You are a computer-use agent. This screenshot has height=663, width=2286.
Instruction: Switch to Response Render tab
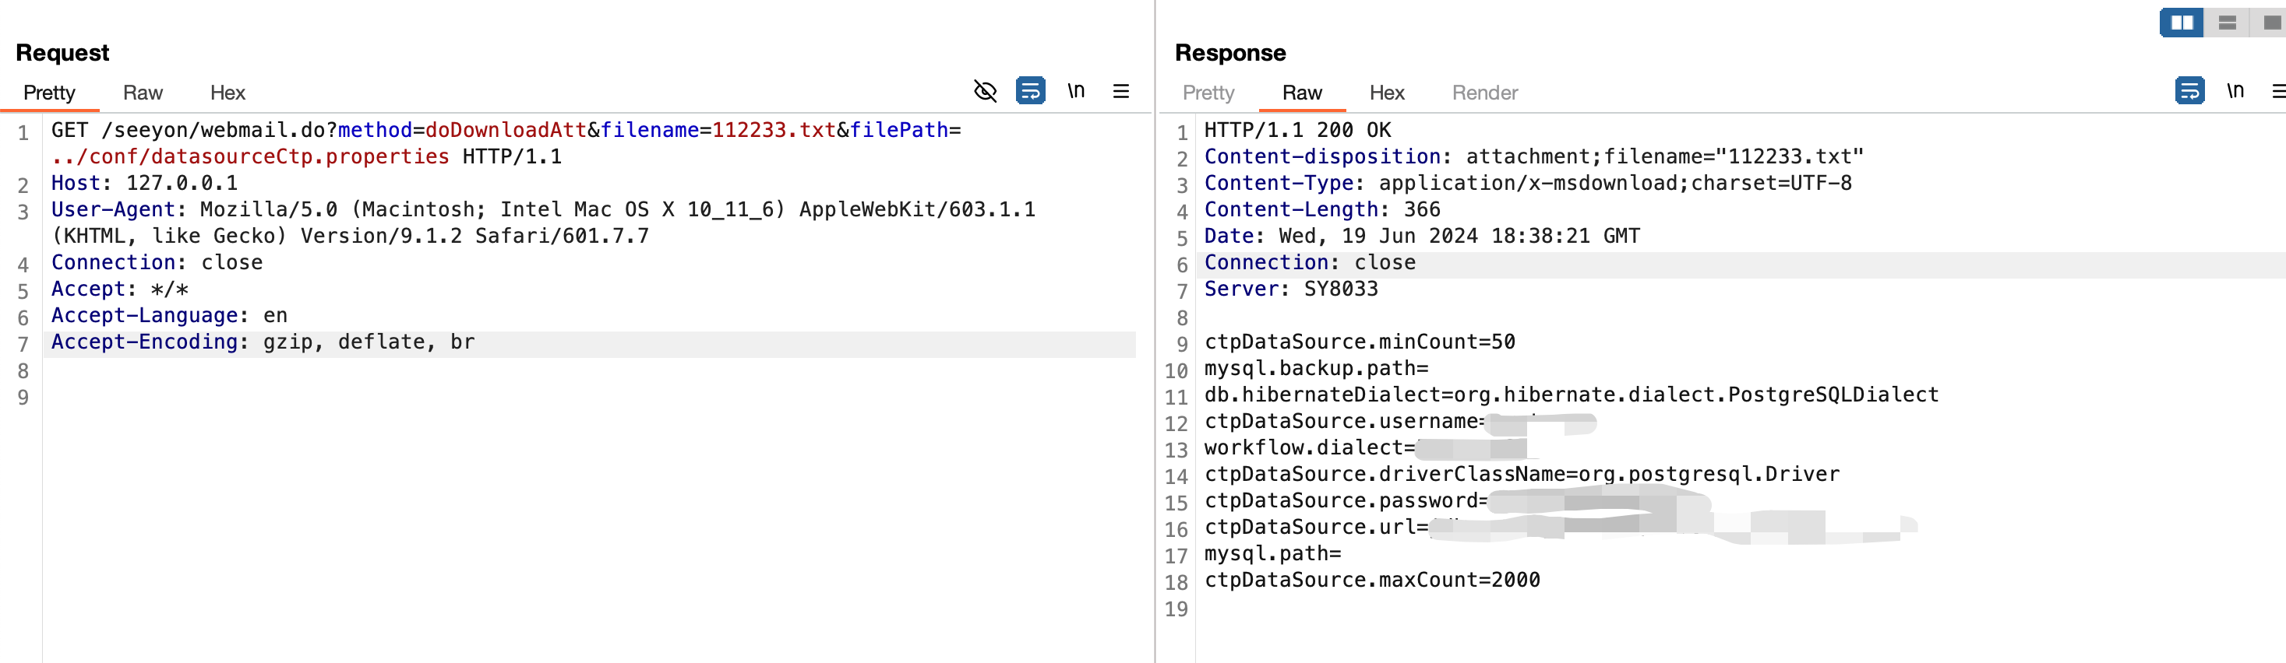(x=1483, y=93)
